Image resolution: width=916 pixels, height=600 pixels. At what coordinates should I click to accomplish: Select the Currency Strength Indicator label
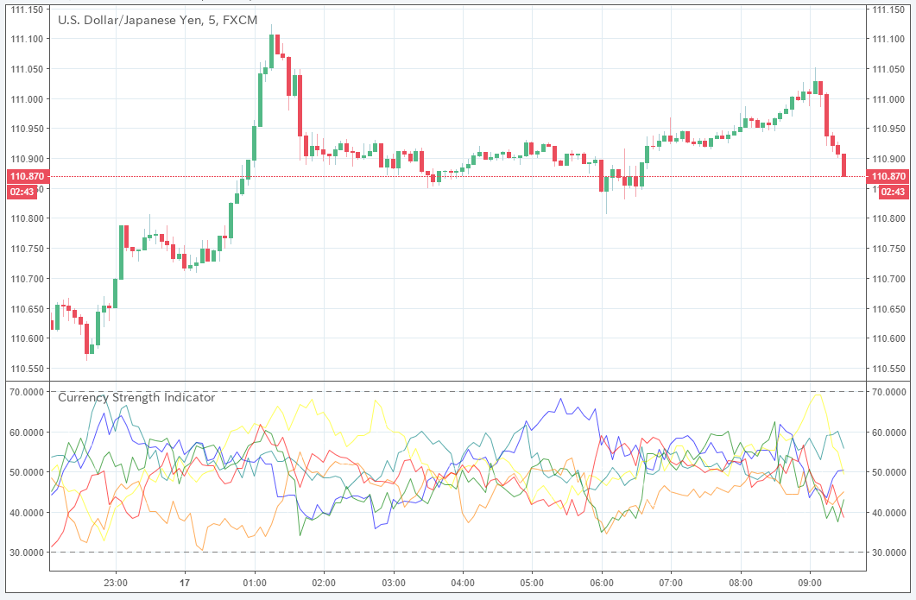tap(136, 397)
